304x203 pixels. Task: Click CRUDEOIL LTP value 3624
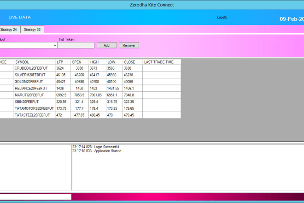[63, 68]
